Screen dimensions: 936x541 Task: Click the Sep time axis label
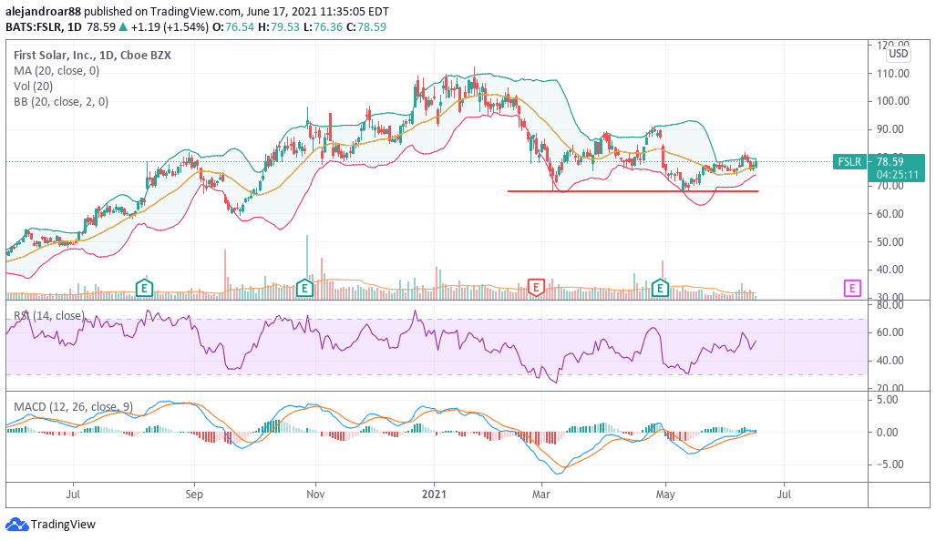194,495
